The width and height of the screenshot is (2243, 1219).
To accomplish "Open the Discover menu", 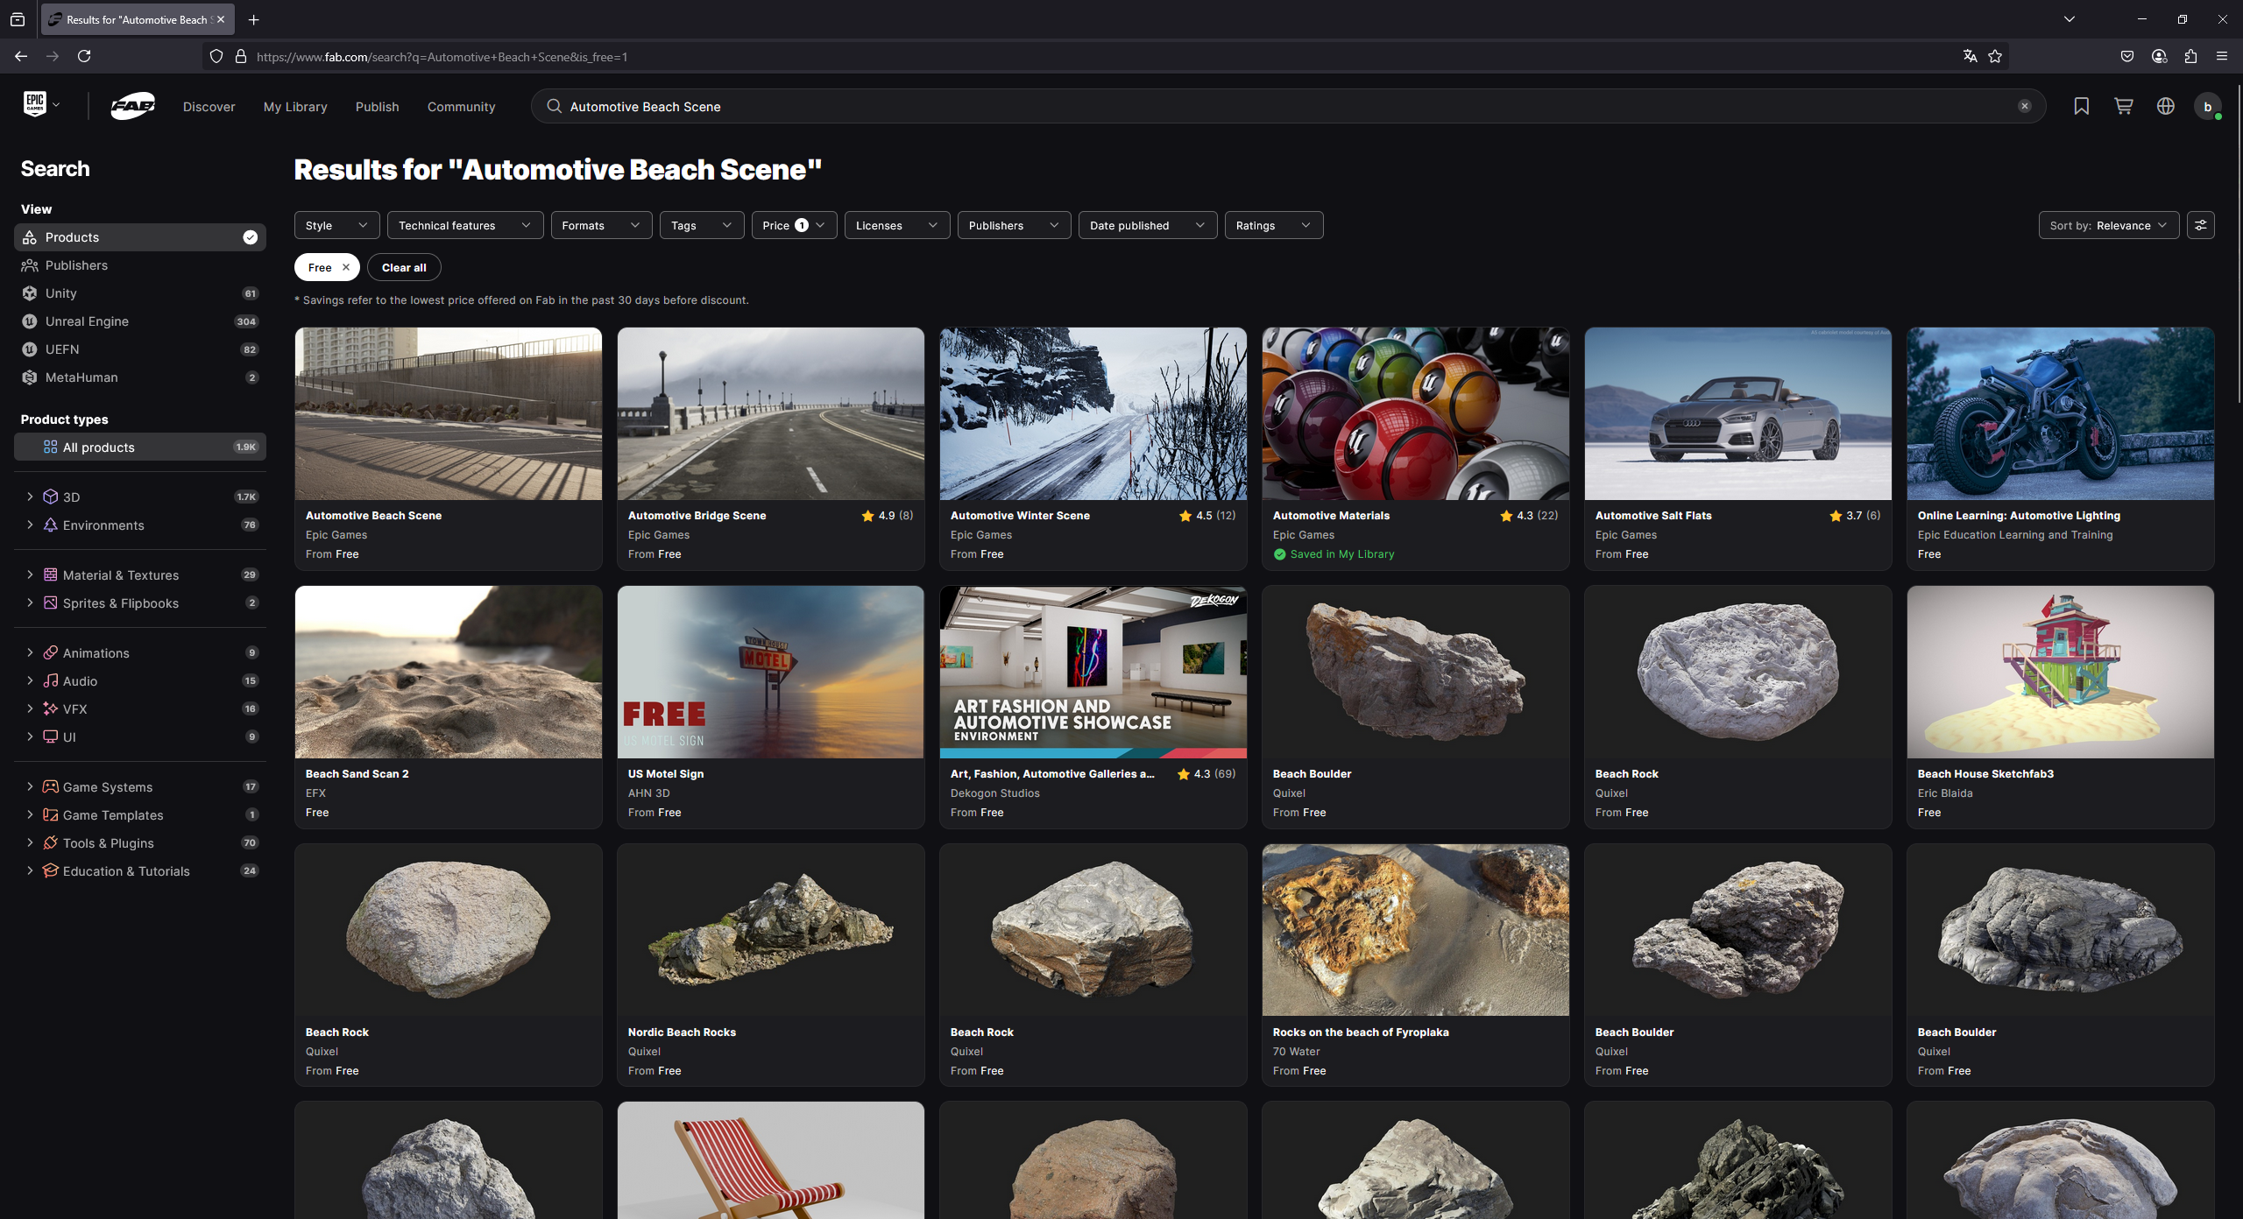I will 209,107.
